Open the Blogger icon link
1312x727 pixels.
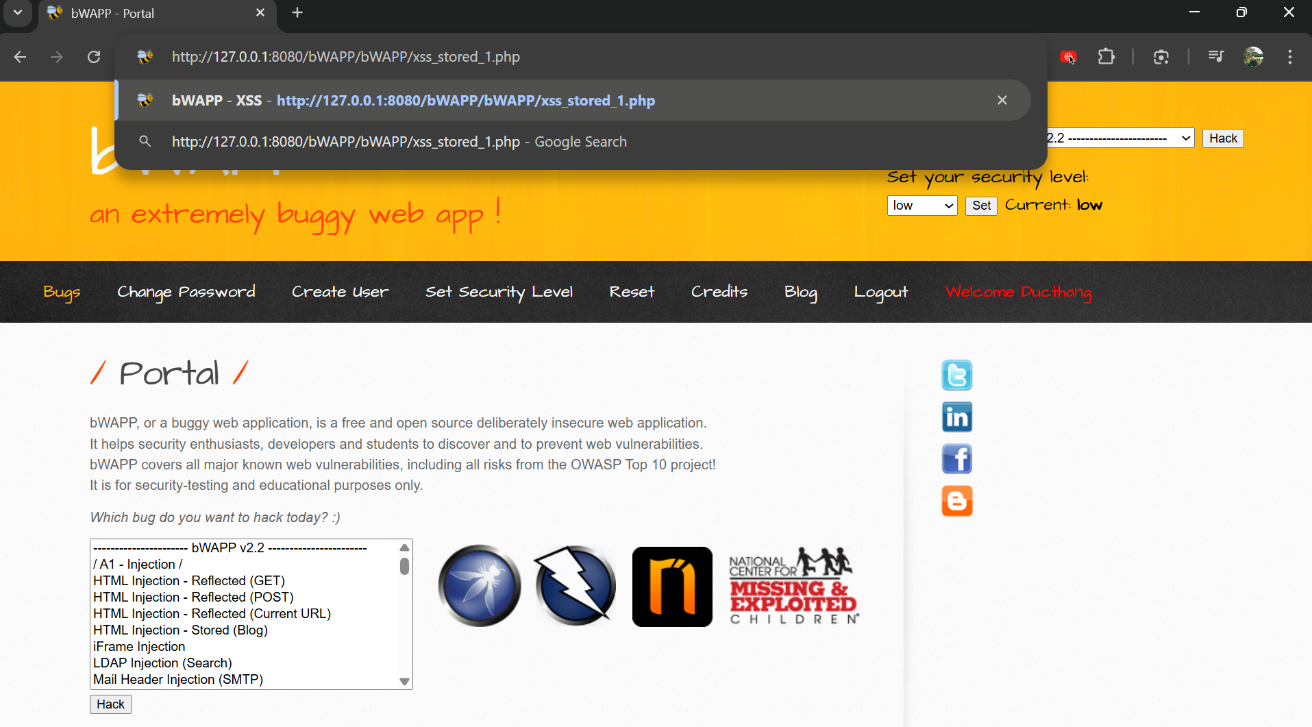click(x=956, y=501)
